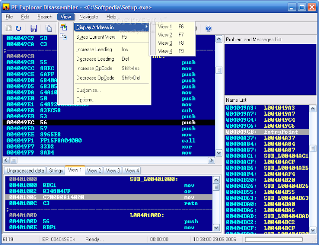The width and height of the screenshot is (319, 245).
Task: Choose View 2 in the submenu
Action: click(172, 35)
